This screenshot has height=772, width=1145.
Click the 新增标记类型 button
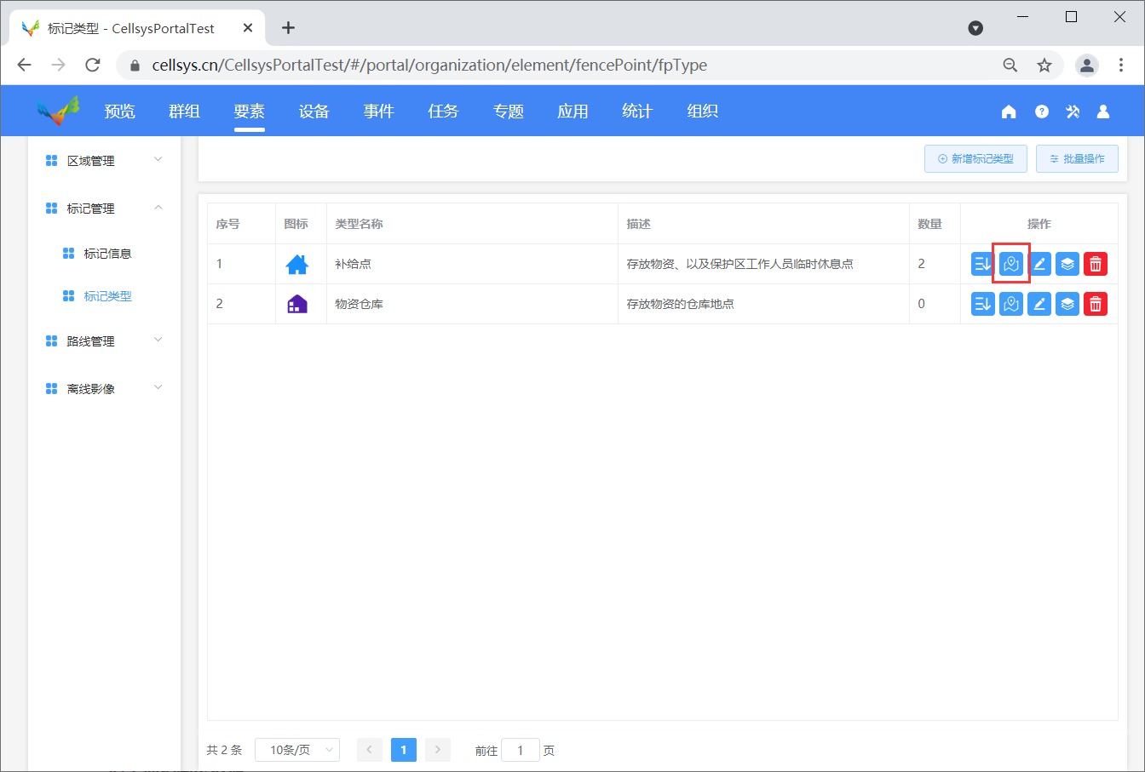(x=975, y=159)
